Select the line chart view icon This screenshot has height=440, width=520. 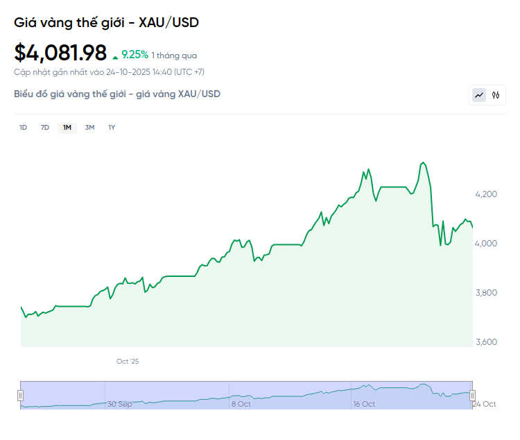click(479, 95)
